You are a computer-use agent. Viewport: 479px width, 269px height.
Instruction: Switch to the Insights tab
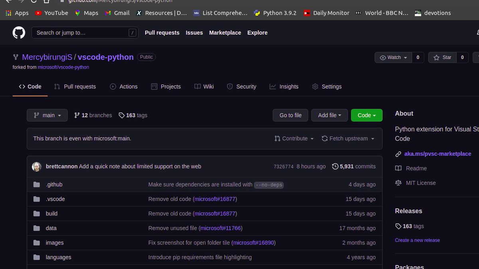coord(284,87)
